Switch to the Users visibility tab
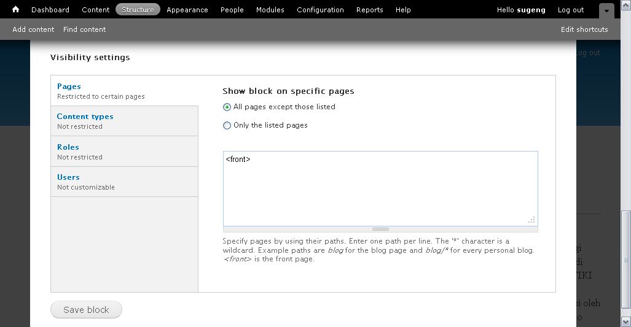Screen dimensions: 631x327 pyautogui.click(x=68, y=177)
